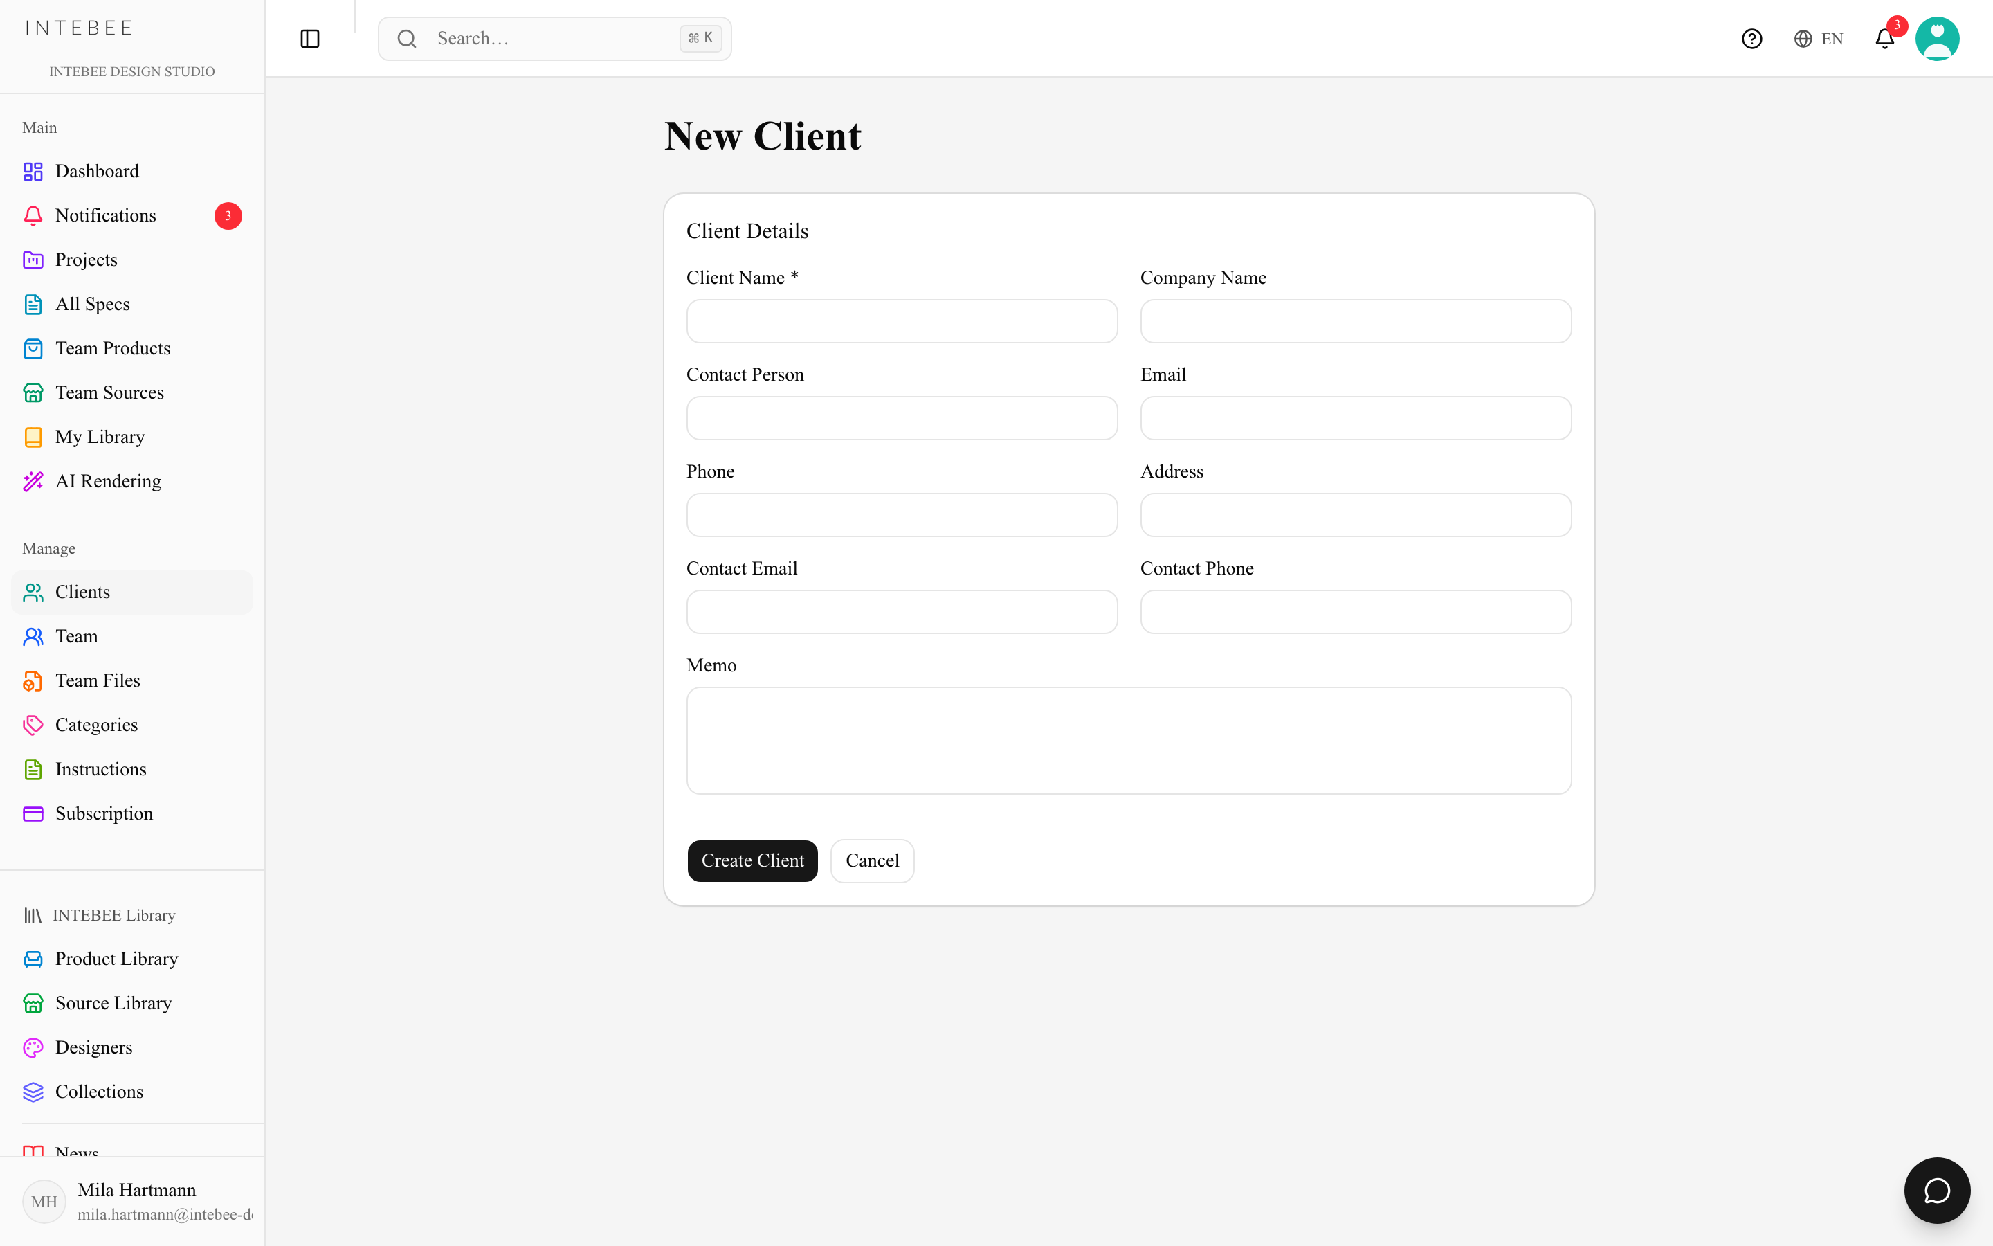The width and height of the screenshot is (1993, 1246).
Task: Click the AI Rendering wand icon
Action: pyautogui.click(x=33, y=481)
